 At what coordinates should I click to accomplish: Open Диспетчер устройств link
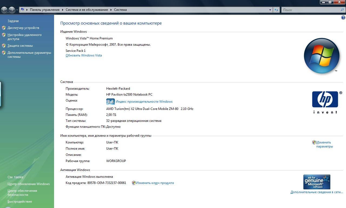[23, 28]
